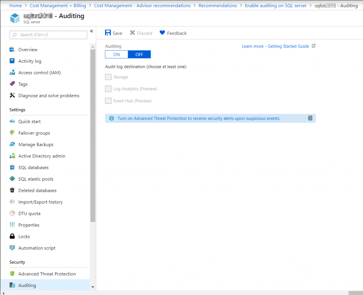The height and width of the screenshot is (295, 363).
Task: Click the Save disk icon
Action: tap(108, 33)
